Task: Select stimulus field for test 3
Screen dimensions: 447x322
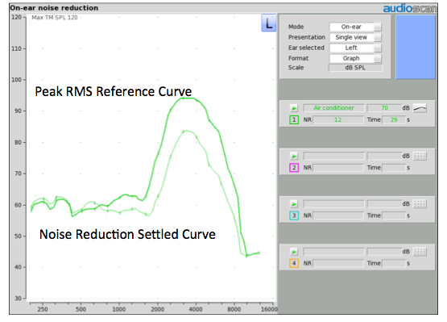Action: click(333, 204)
